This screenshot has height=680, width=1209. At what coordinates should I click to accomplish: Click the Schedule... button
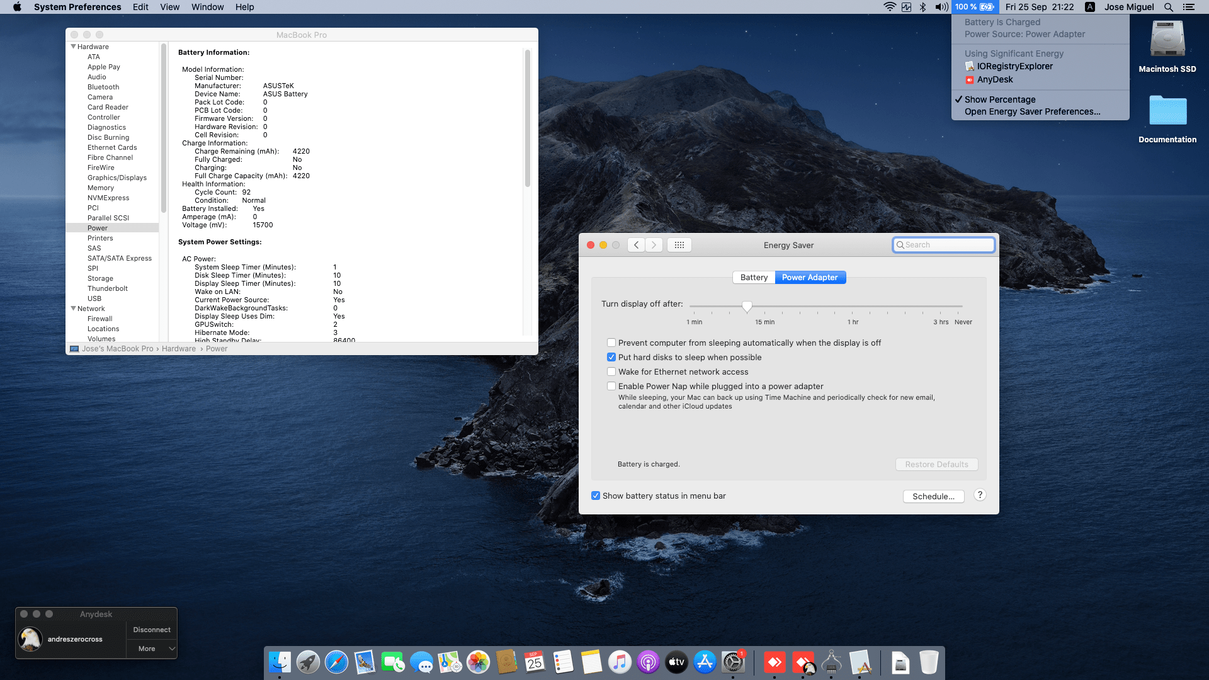tap(933, 496)
